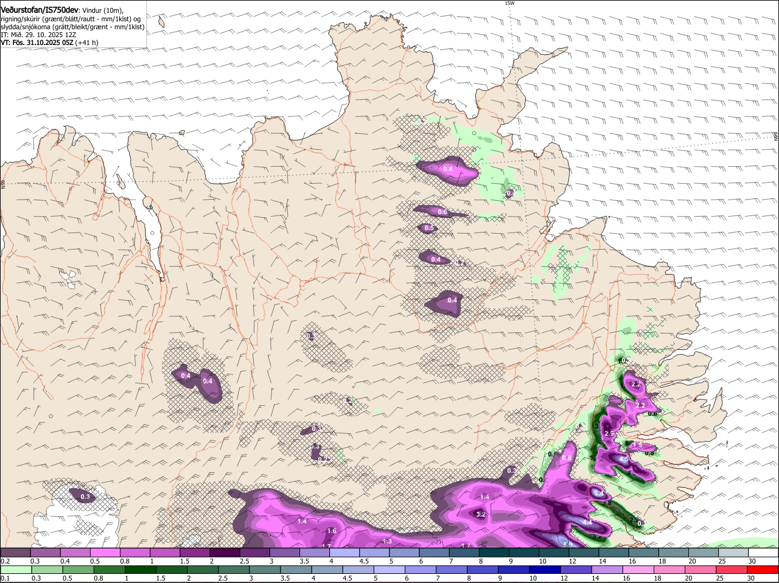
Task: Click the map value 4.4 on lavender streak
Action: pos(587,522)
